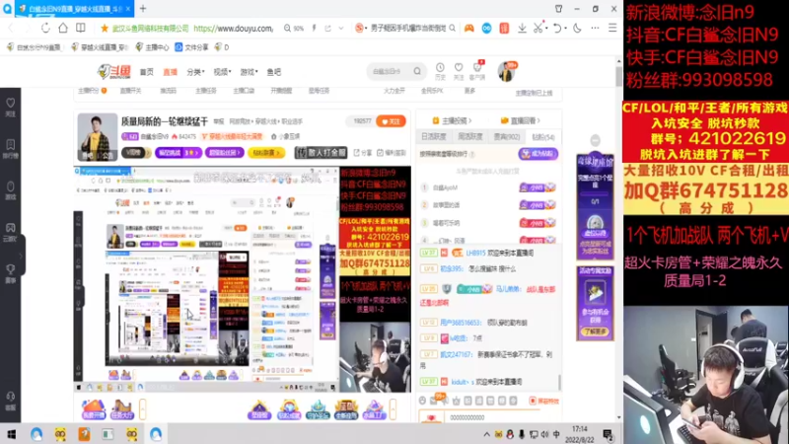Image resolution: width=789 pixels, height=444 pixels.
Task: Click the scissors screenshot tool
Action: click(538, 29)
